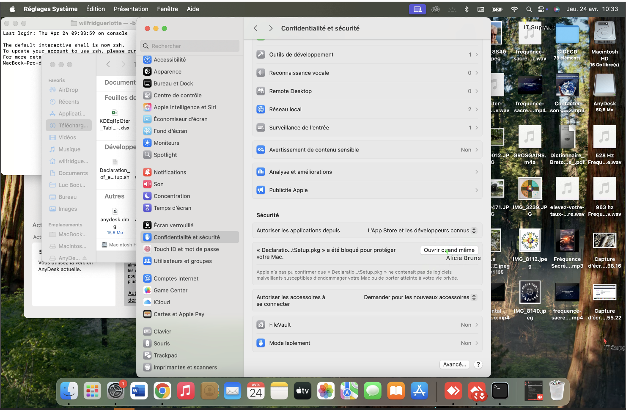The height and width of the screenshot is (410, 626).
Task: Expand Avertissement de contenu sensible row
Action: pos(367,150)
